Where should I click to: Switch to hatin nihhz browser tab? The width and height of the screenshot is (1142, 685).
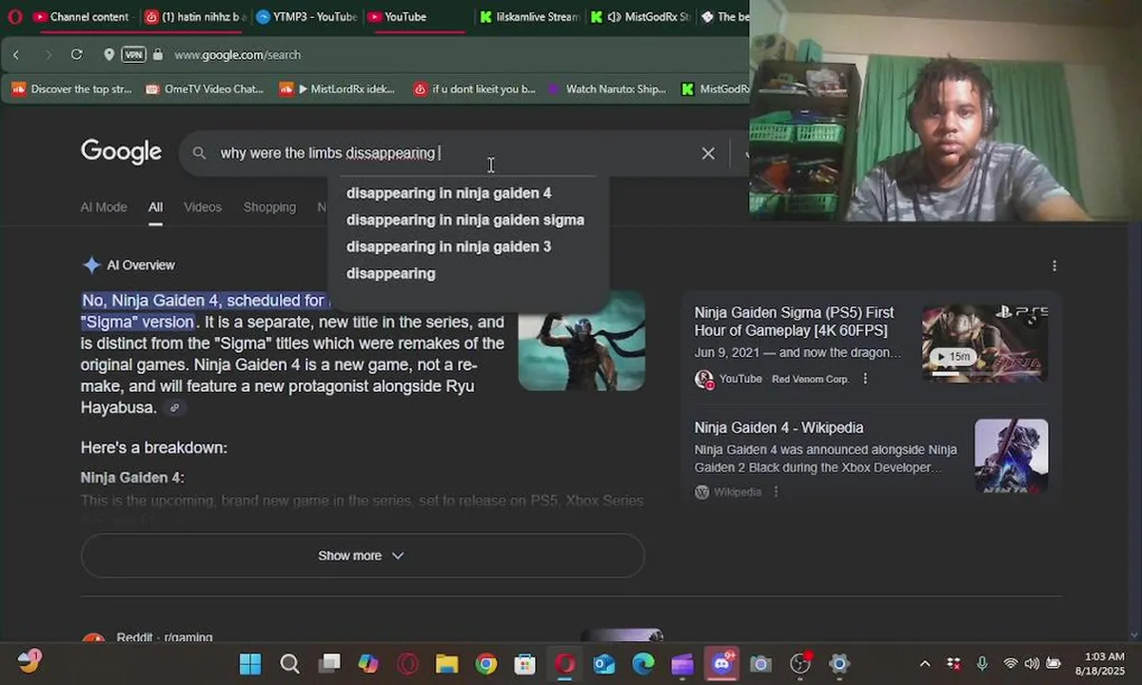click(194, 17)
